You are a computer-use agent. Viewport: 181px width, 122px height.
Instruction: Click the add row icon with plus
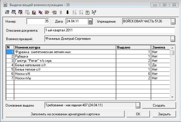tap(14, 12)
